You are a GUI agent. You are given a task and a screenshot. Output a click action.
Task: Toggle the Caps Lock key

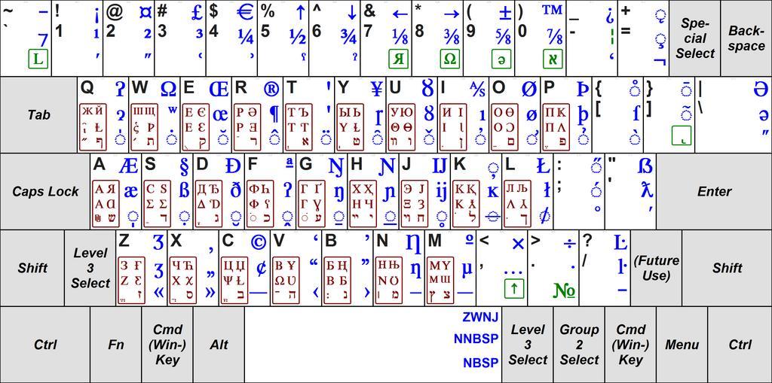click(x=45, y=192)
